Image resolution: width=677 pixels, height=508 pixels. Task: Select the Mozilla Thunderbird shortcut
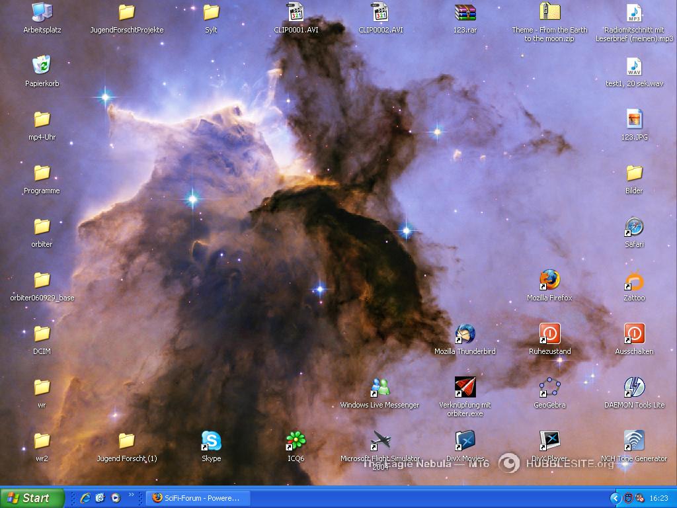[465, 334]
